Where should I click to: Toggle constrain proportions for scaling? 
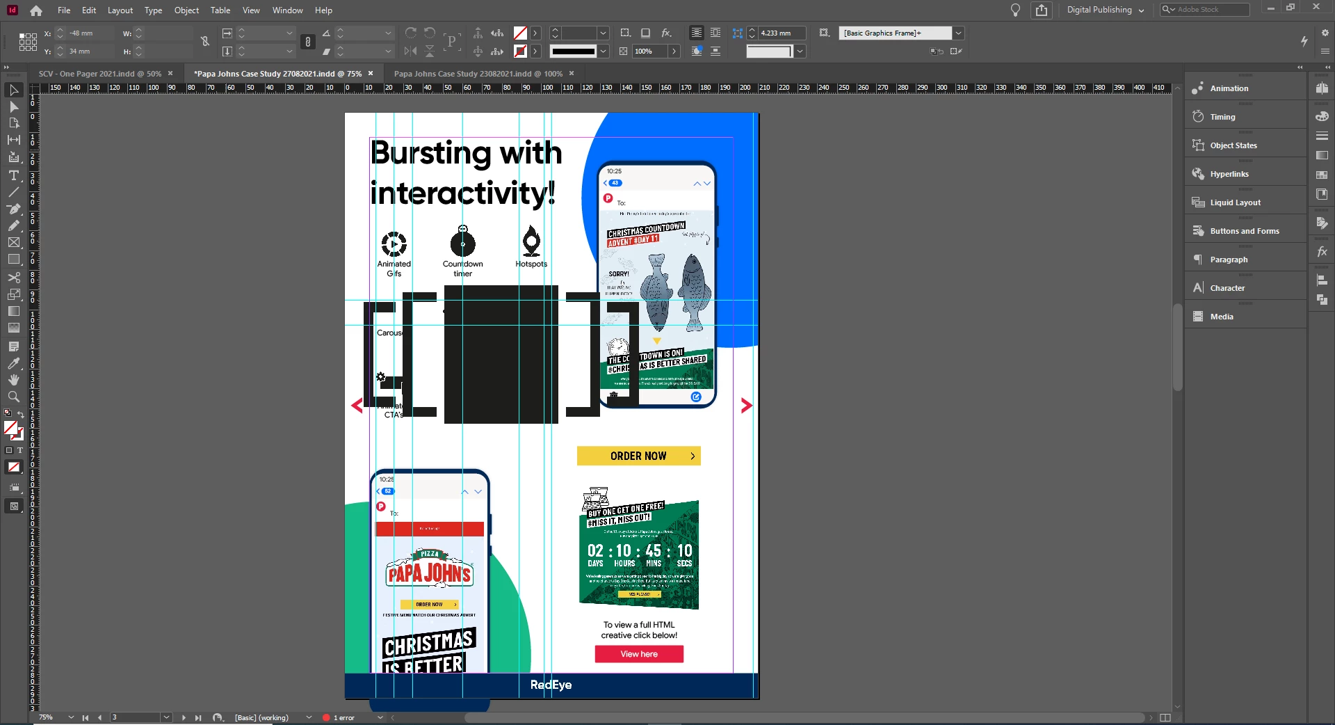[308, 42]
